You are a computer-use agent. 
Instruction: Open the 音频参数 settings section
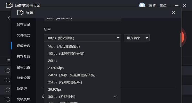23,56
